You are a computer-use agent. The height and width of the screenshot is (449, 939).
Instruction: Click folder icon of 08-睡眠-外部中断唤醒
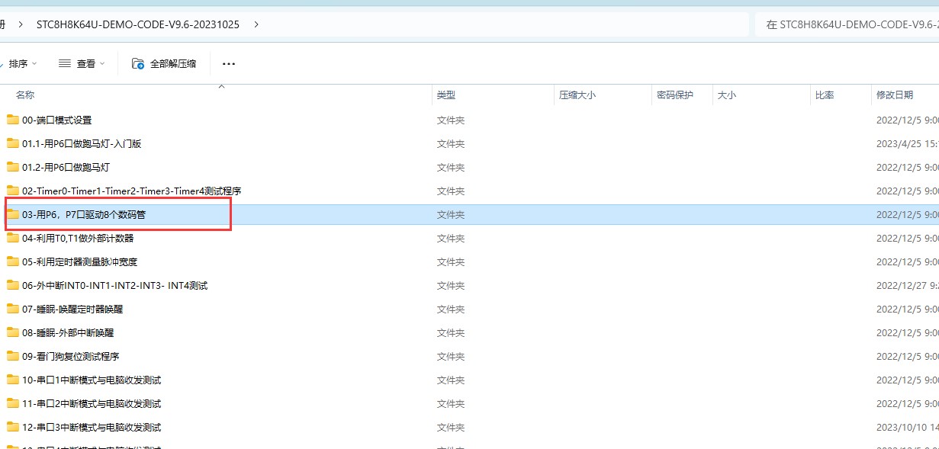tap(13, 332)
